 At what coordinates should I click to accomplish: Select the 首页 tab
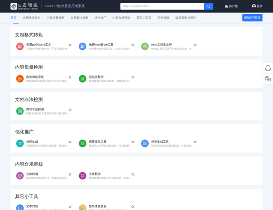click(13, 18)
